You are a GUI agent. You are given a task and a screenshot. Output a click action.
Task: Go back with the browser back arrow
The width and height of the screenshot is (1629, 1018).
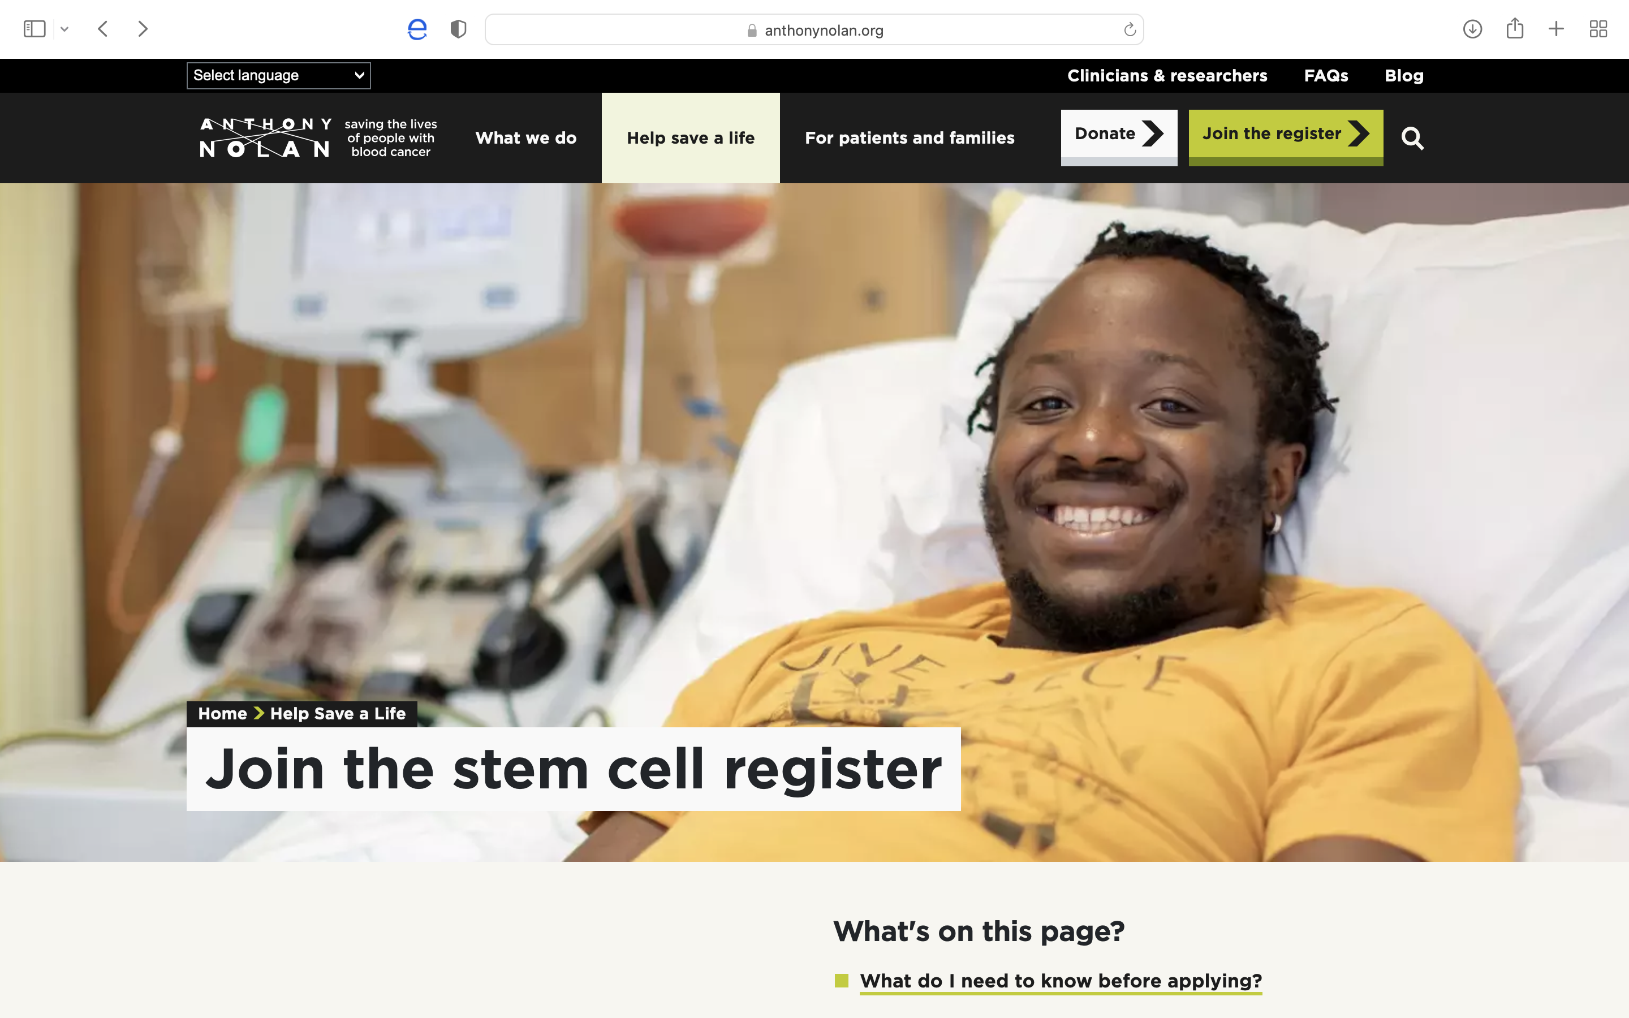pos(103,29)
